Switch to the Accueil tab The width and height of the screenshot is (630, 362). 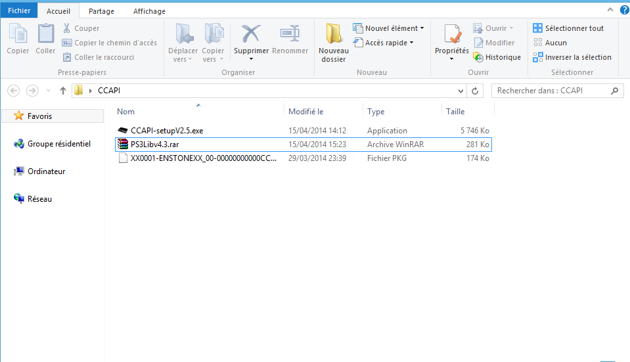click(58, 11)
